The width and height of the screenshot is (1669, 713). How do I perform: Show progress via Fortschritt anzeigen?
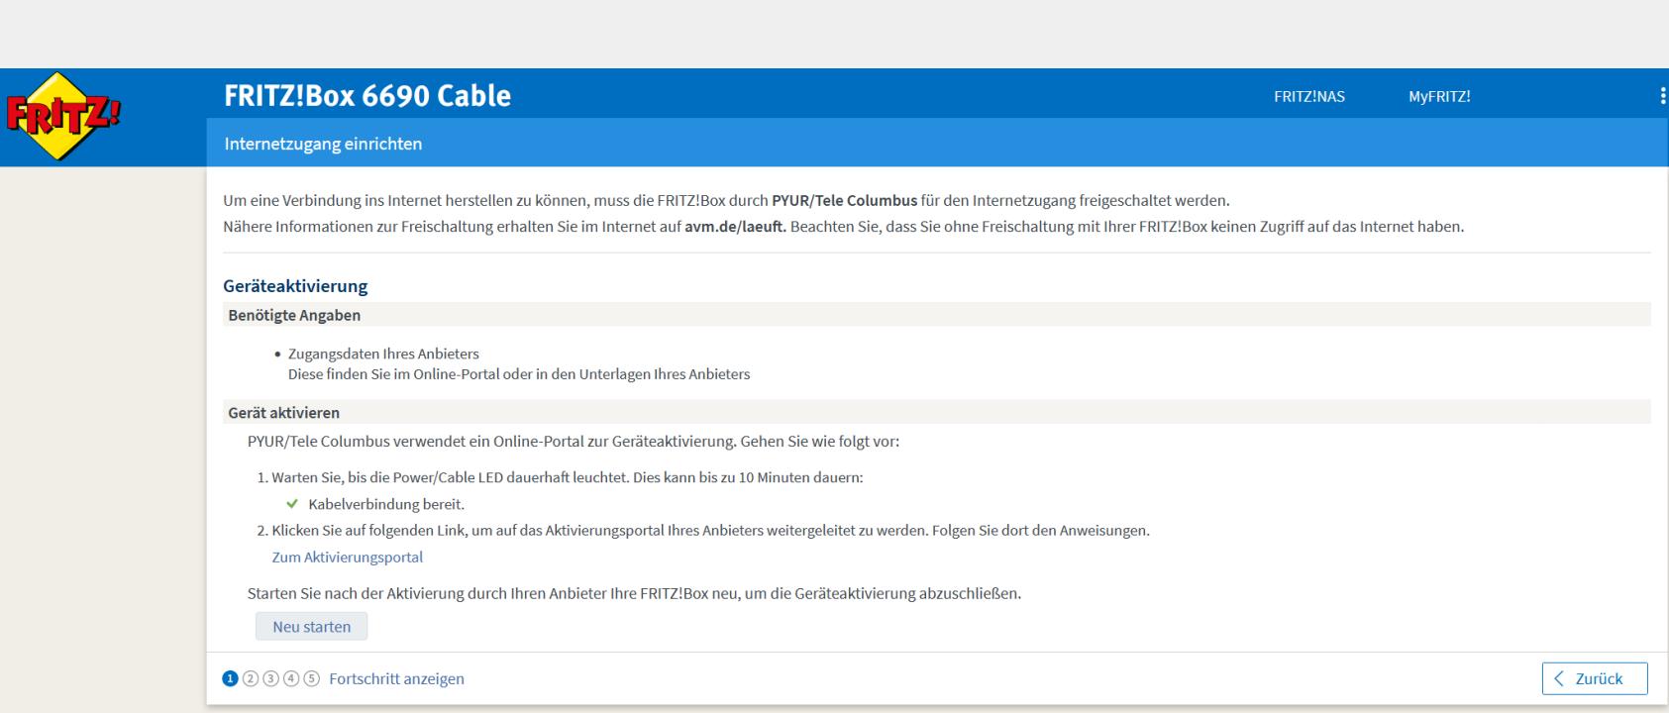[396, 679]
